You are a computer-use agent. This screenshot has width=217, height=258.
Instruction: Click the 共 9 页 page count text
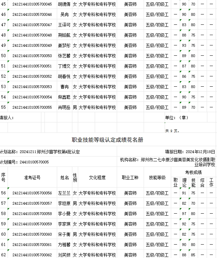coord(172,131)
